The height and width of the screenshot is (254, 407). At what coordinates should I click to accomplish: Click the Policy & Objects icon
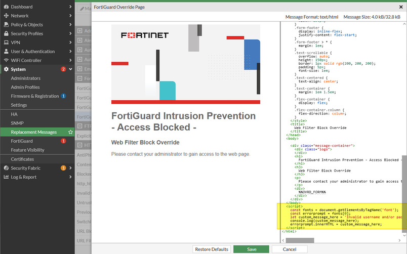[x=6, y=25]
